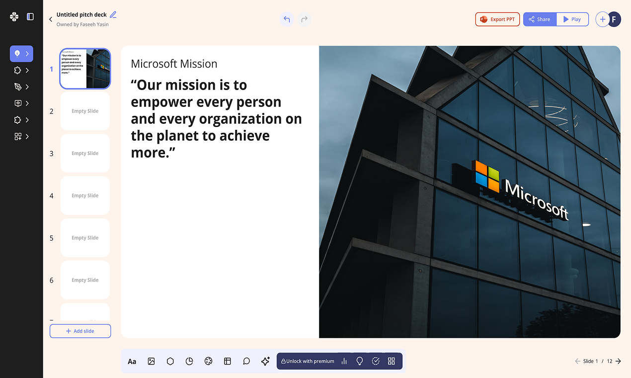Open the F user avatar menu
This screenshot has height=378, width=631.
[x=615, y=19]
